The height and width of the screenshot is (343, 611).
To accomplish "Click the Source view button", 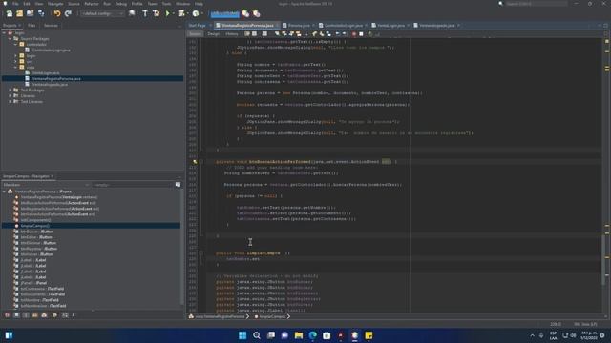I will [x=195, y=34].
